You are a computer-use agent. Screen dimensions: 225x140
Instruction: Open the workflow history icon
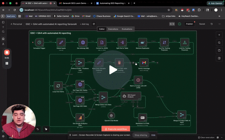click(212, 24)
